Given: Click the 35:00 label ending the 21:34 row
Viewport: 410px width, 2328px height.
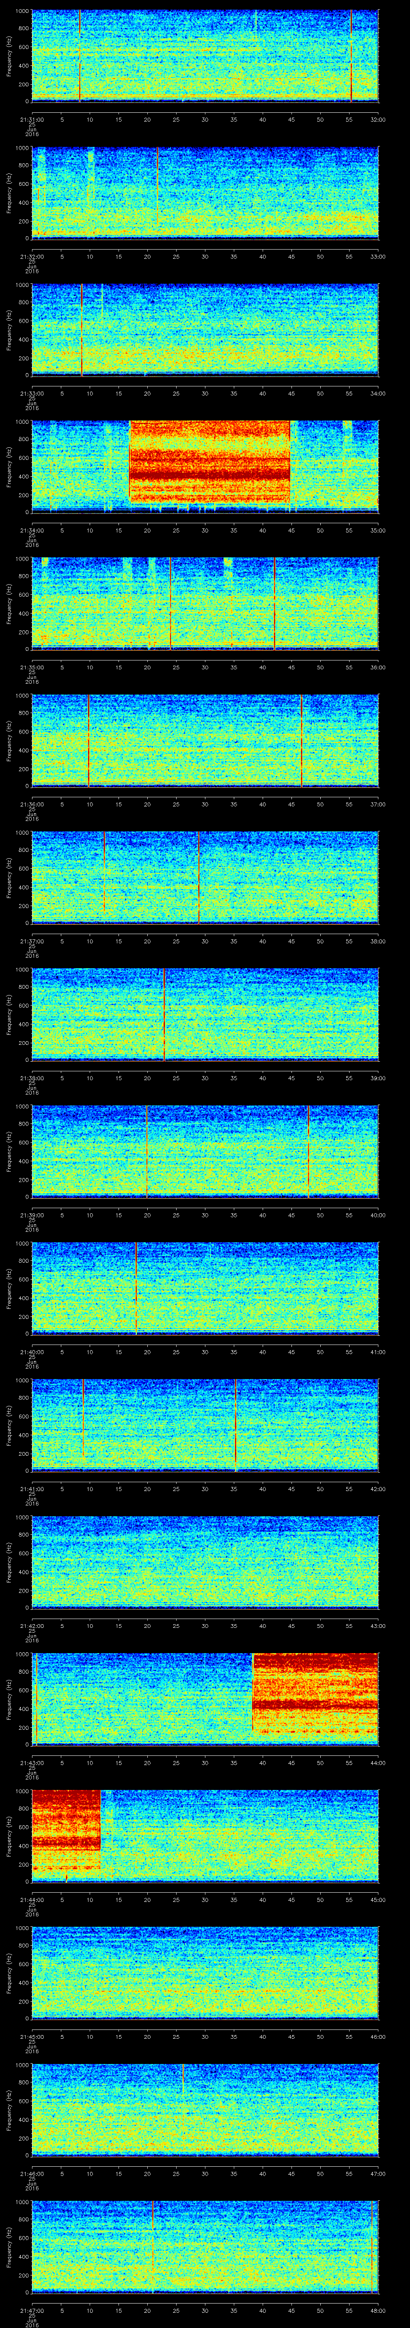Looking at the screenshot, I should pyautogui.click(x=378, y=530).
